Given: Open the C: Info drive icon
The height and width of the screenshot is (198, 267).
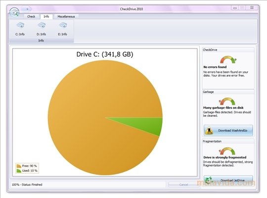Looking at the screenshot, I should click(x=20, y=29).
